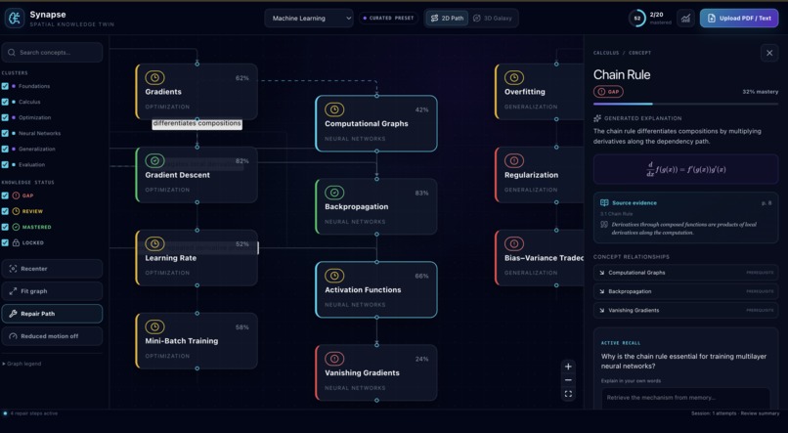
Task: Click the Source evidence book icon
Action: 604,203
